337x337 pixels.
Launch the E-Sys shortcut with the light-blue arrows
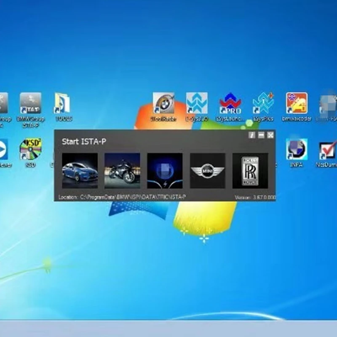(197, 107)
